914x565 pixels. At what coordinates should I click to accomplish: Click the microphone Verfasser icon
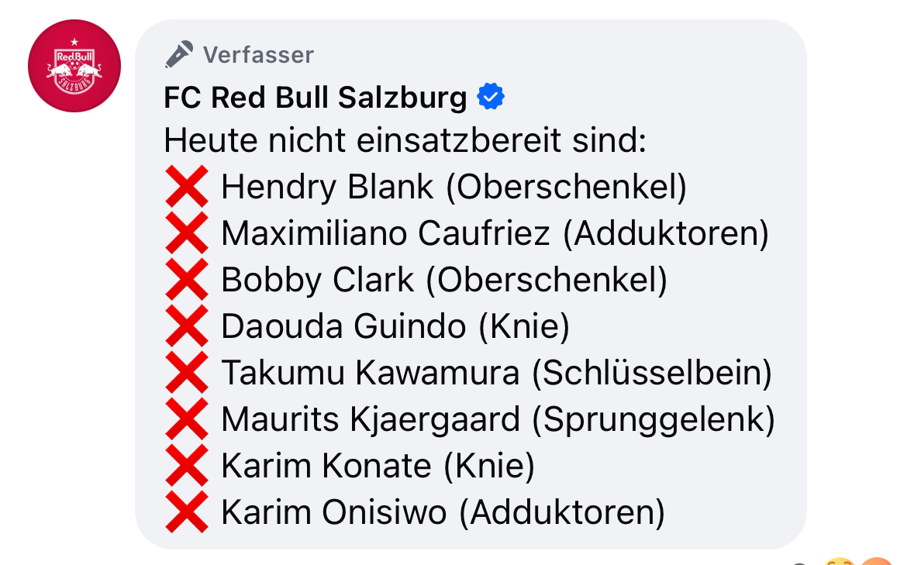coord(179,55)
